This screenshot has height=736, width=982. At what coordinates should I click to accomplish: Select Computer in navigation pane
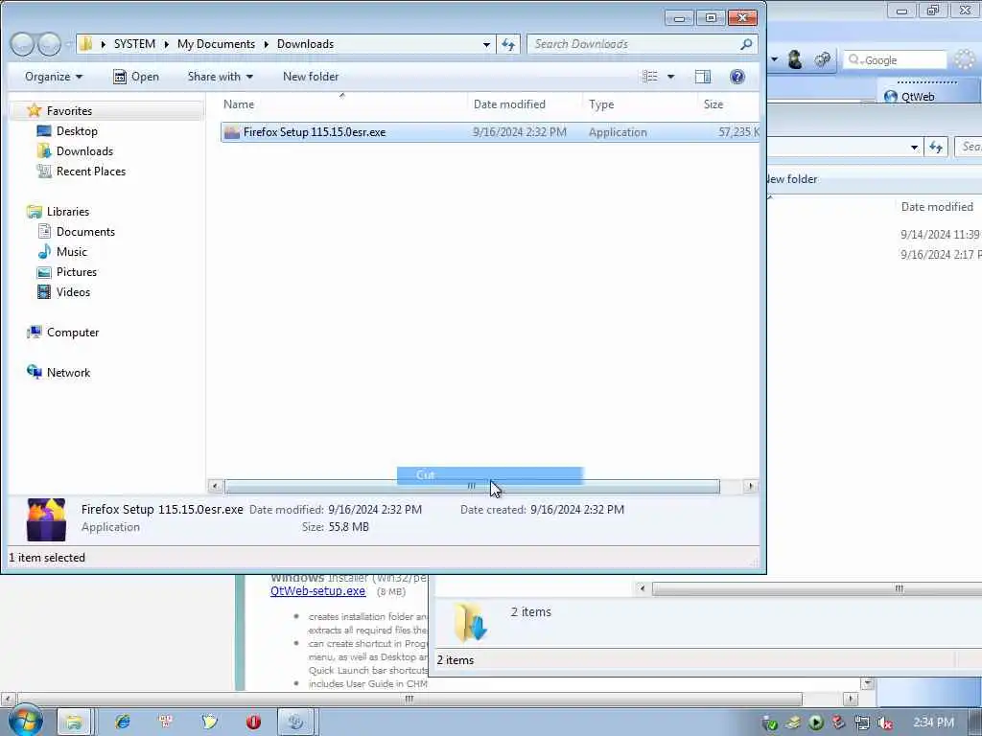pyautogui.click(x=73, y=333)
